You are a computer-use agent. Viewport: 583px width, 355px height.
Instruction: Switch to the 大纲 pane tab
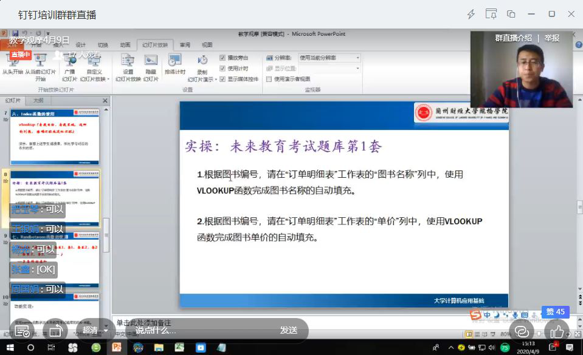tap(38, 100)
